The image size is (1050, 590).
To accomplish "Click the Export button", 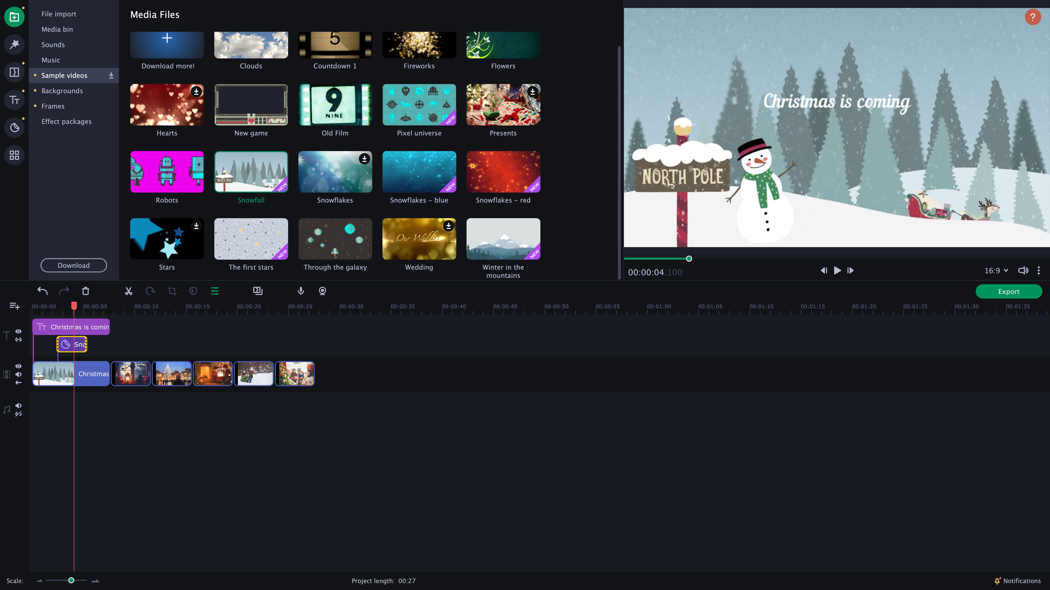I will (x=1008, y=291).
